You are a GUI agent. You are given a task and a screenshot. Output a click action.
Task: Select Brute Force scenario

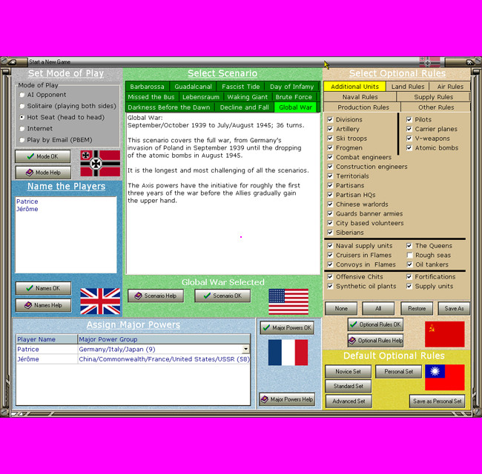[294, 97]
